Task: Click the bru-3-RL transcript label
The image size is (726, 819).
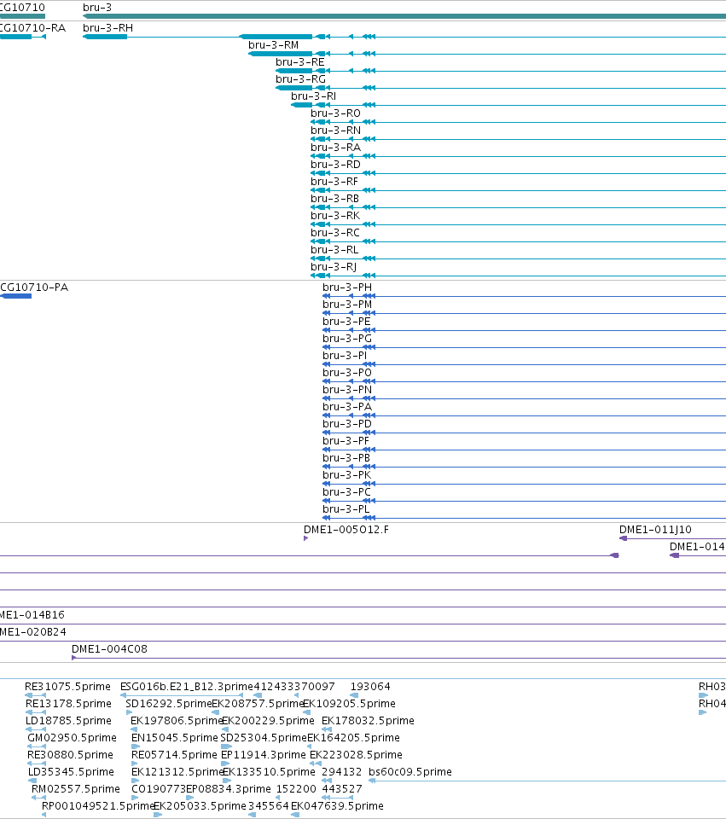Action: click(334, 250)
